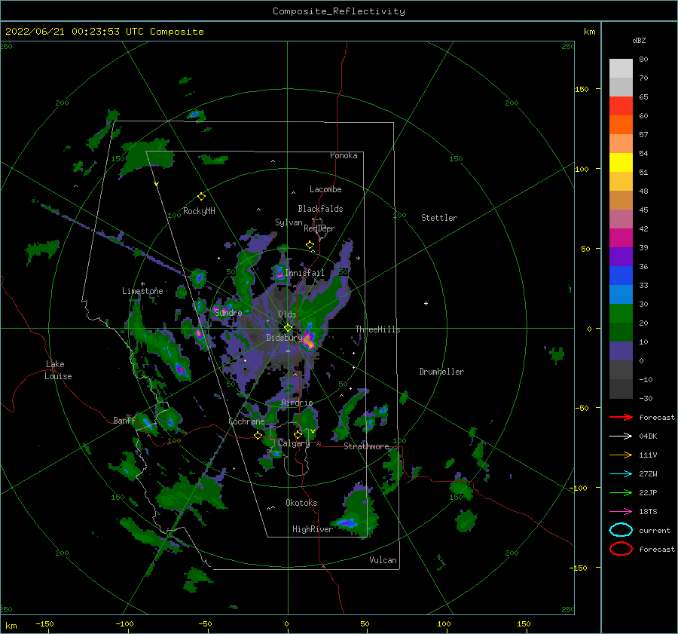Click the RedDeer city label
678x634 pixels.
click(319, 228)
